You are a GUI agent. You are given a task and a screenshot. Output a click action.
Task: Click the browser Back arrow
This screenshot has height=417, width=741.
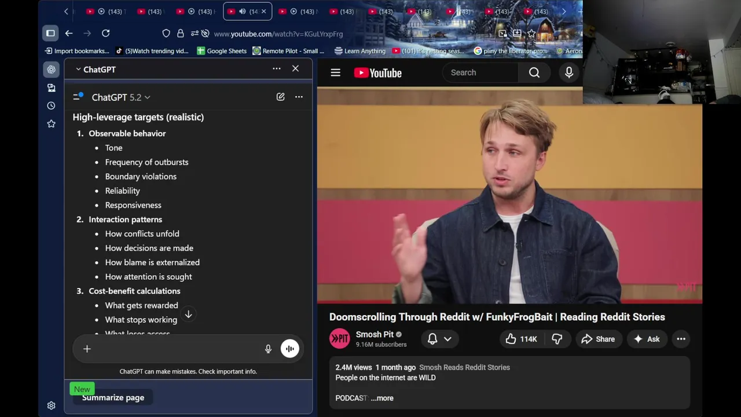[x=69, y=33]
